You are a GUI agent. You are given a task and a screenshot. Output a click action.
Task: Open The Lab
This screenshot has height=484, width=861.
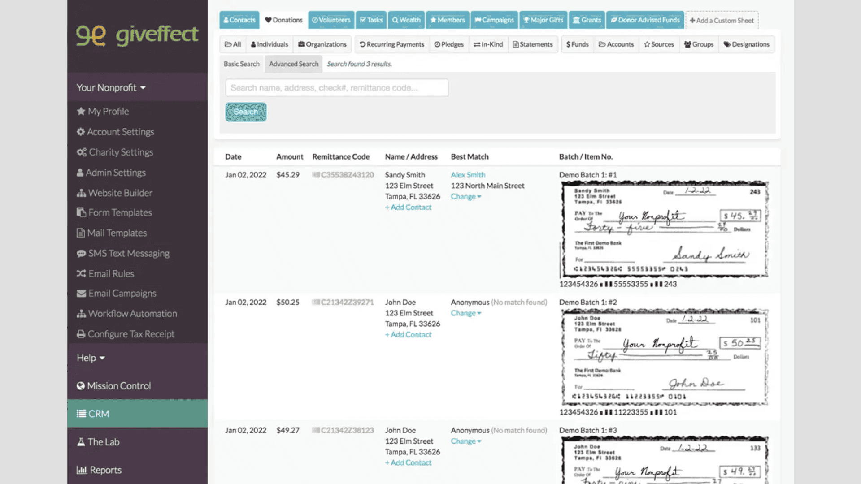(98, 442)
